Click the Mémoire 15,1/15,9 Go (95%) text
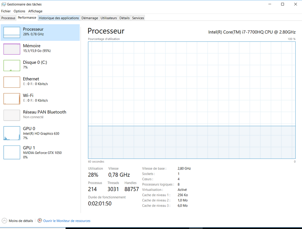 37,51
